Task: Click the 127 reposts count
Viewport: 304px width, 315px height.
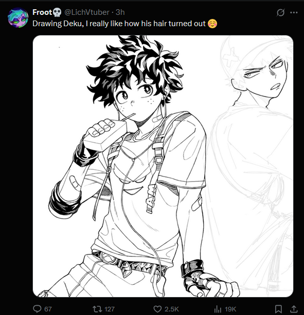Action: pos(110,309)
